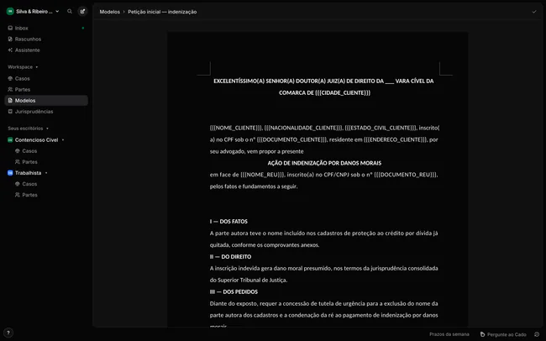Open Casos under Trabalhista
The height and width of the screenshot is (341, 546).
tap(29, 184)
